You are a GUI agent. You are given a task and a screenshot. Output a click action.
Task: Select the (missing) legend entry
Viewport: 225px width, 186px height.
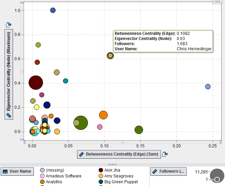55,170
